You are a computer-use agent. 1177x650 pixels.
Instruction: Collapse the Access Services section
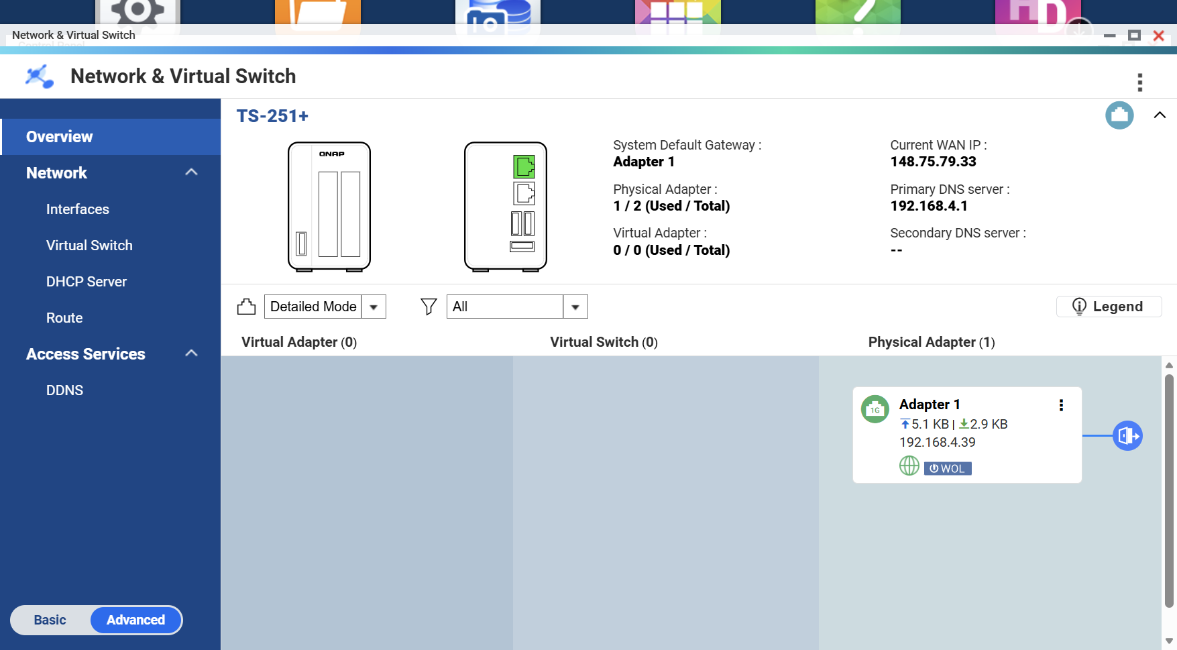pyautogui.click(x=191, y=354)
